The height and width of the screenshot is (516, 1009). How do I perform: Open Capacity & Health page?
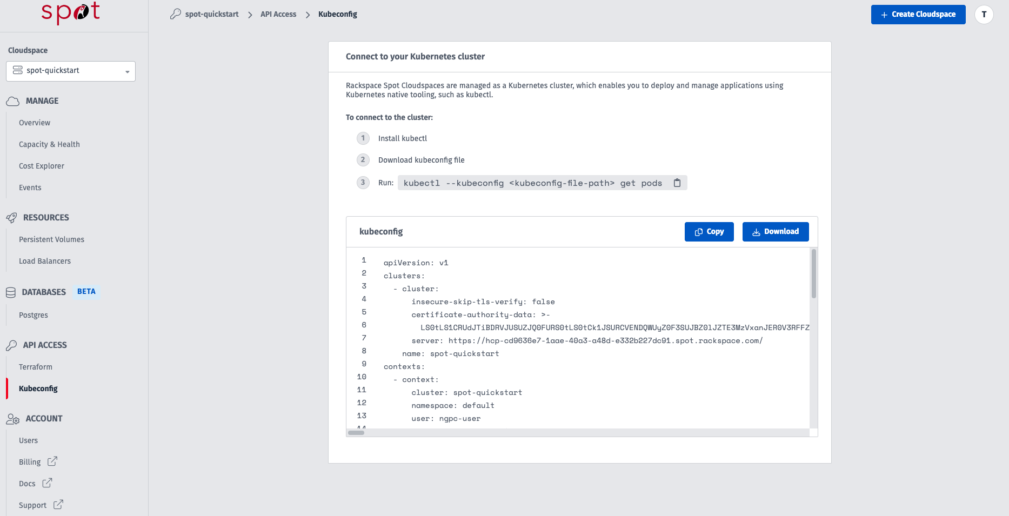[49, 144]
